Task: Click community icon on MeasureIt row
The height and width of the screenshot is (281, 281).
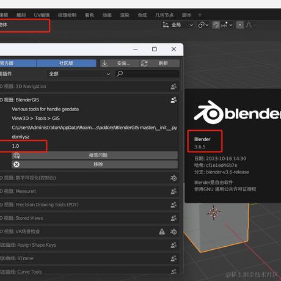Action: coord(173,191)
